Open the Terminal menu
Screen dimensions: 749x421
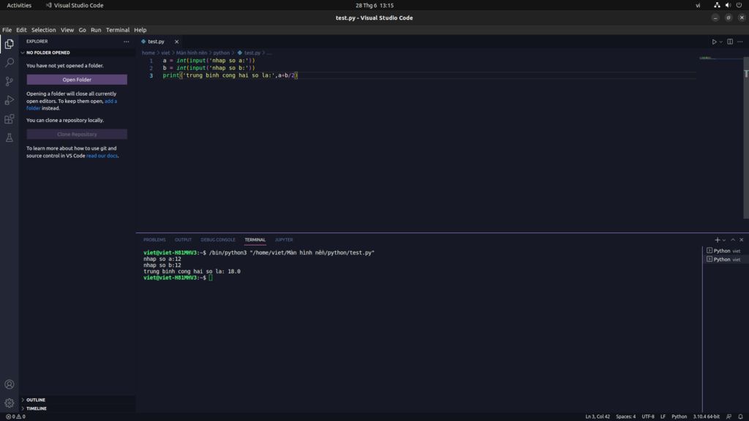(x=118, y=29)
